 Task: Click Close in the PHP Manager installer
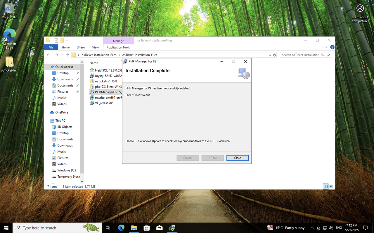(238, 158)
